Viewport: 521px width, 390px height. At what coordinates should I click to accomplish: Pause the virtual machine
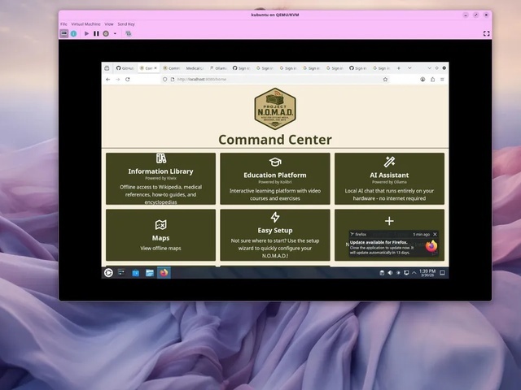point(96,33)
